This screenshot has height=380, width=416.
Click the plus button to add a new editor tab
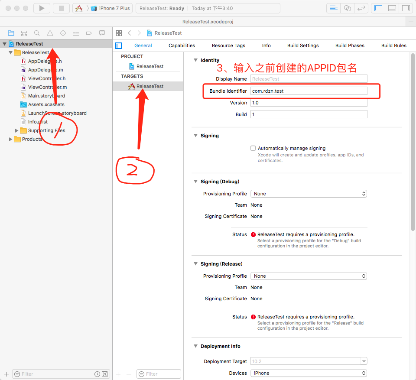(411, 22)
